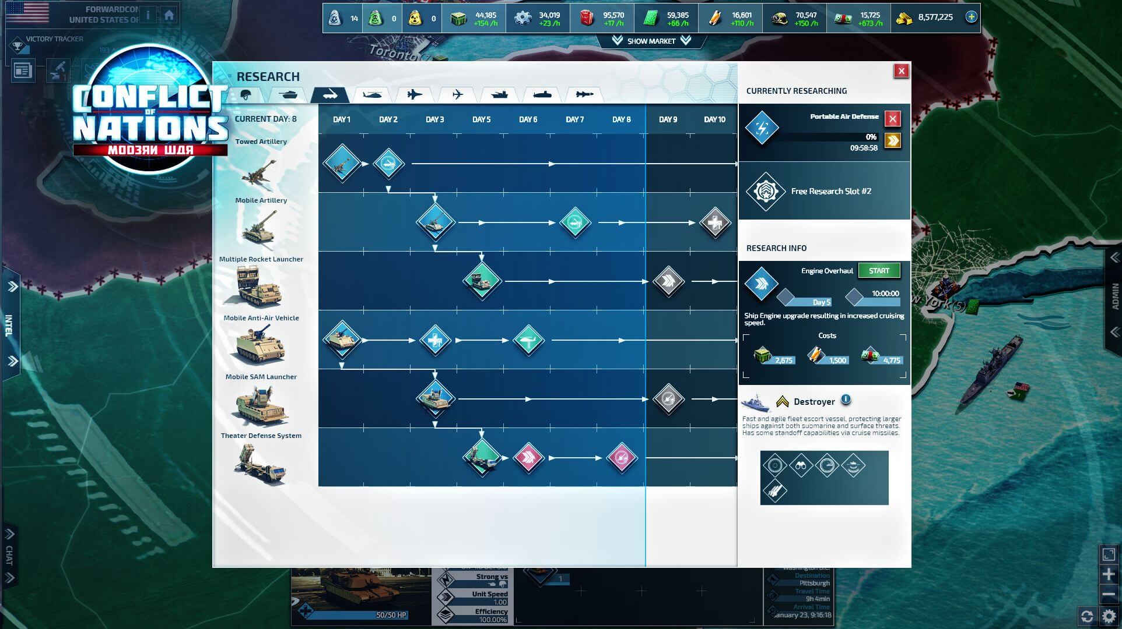Toggle fullscreen mode at bottom right
Image resolution: width=1122 pixels, height=629 pixels.
(x=1109, y=555)
